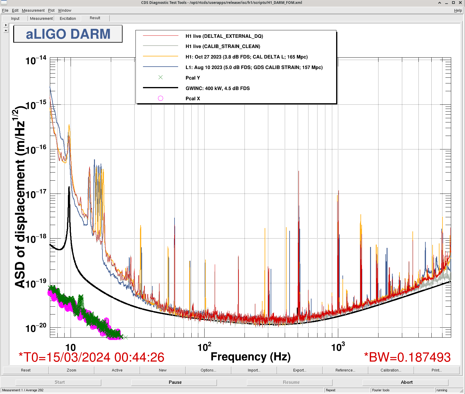Image resolution: width=465 pixels, height=394 pixels.
Task: Open the Plot menu
Action: pyautogui.click(x=51, y=11)
